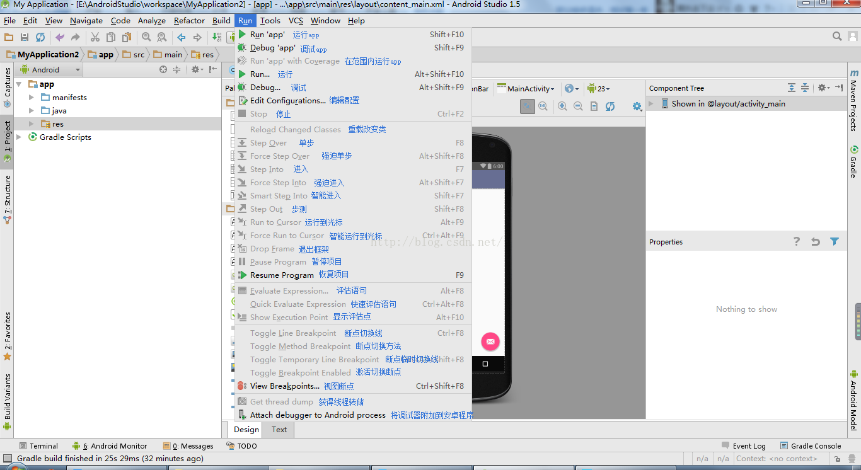Click the Synchronize toolbar icon
Screen dimensions: 861x470
pos(40,37)
